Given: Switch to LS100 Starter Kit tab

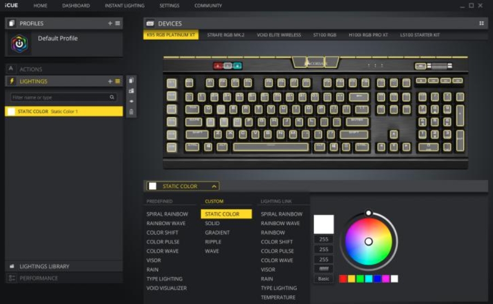Looking at the screenshot, I should click(420, 35).
